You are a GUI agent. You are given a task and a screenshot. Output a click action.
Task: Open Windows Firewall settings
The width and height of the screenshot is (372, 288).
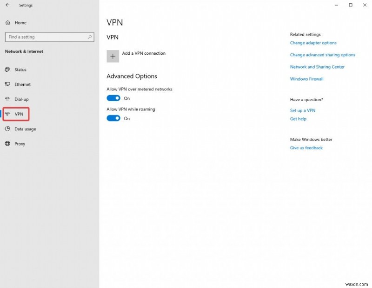pos(306,79)
